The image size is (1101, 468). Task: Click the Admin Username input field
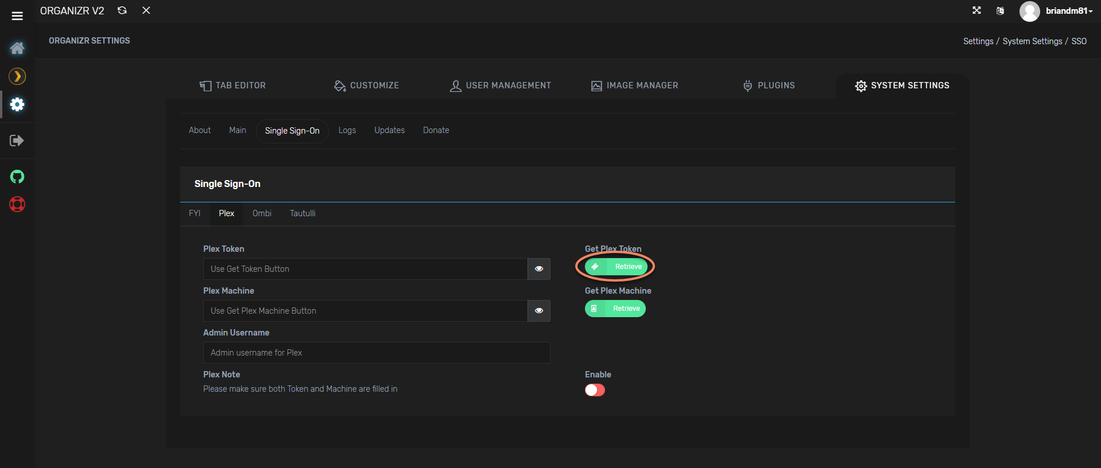tap(377, 353)
